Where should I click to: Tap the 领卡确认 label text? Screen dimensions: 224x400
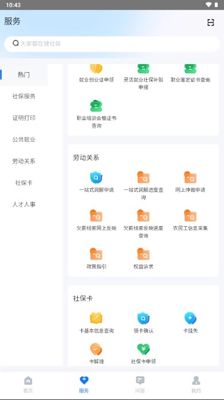click(x=143, y=331)
